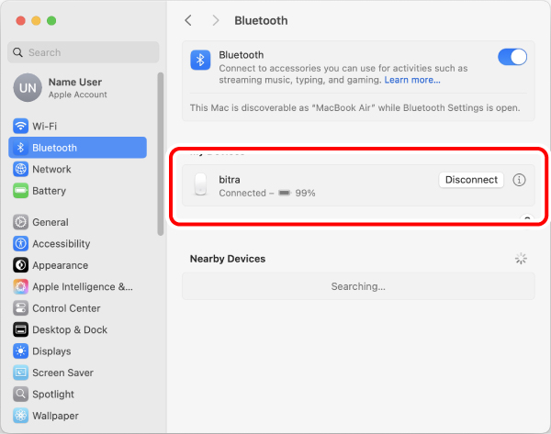551x434 pixels.
Task: Open the Displays settings icon
Action: 20,351
